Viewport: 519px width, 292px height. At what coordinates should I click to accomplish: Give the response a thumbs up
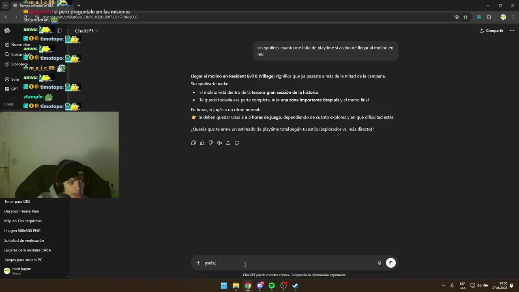point(202,143)
